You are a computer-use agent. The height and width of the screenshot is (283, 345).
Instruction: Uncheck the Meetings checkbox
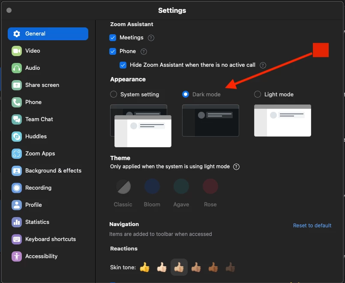tap(113, 38)
